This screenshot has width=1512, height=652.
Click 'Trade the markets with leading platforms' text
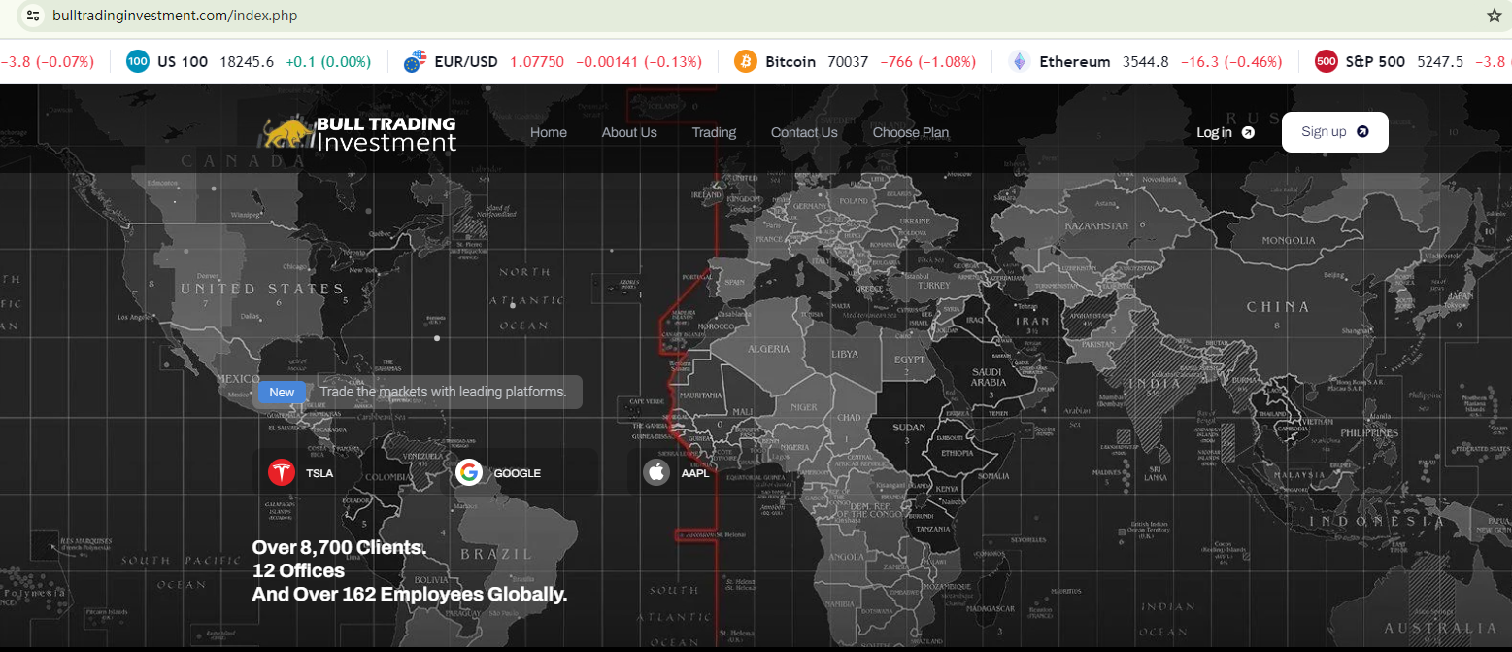tap(443, 392)
